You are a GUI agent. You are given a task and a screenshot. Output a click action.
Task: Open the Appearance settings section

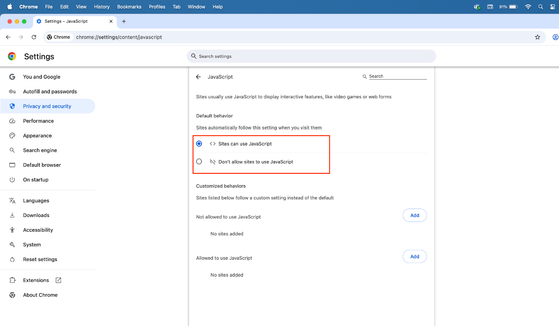click(37, 136)
